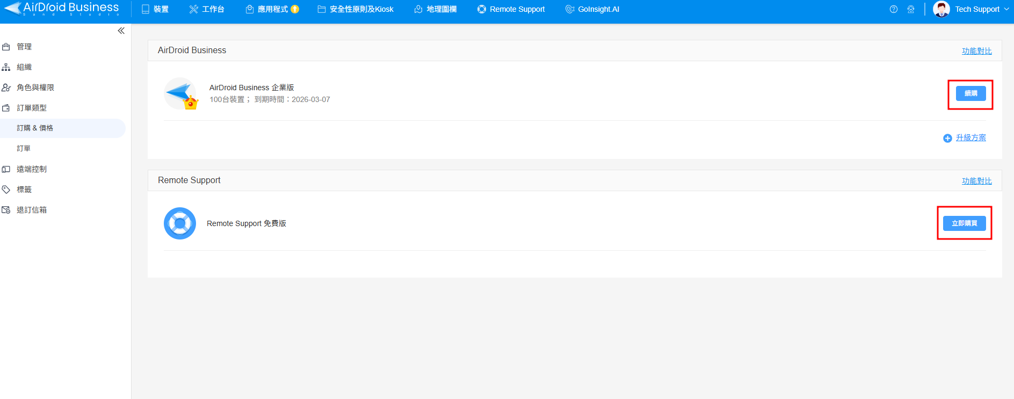Expand the Tech Support account dropdown arrow
Image resolution: width=1014 pixels, height=399 pixels.
[x=1006, y=9]
